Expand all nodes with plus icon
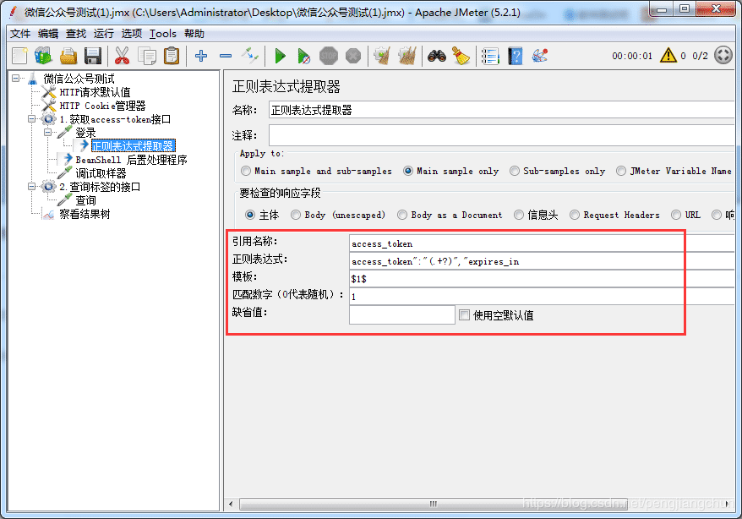Screen dimensions: 742x519 pyautogui.click(x=201, y=56)
